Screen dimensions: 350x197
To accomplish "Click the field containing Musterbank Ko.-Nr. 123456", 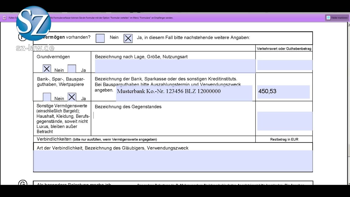I will click(184, 93).
